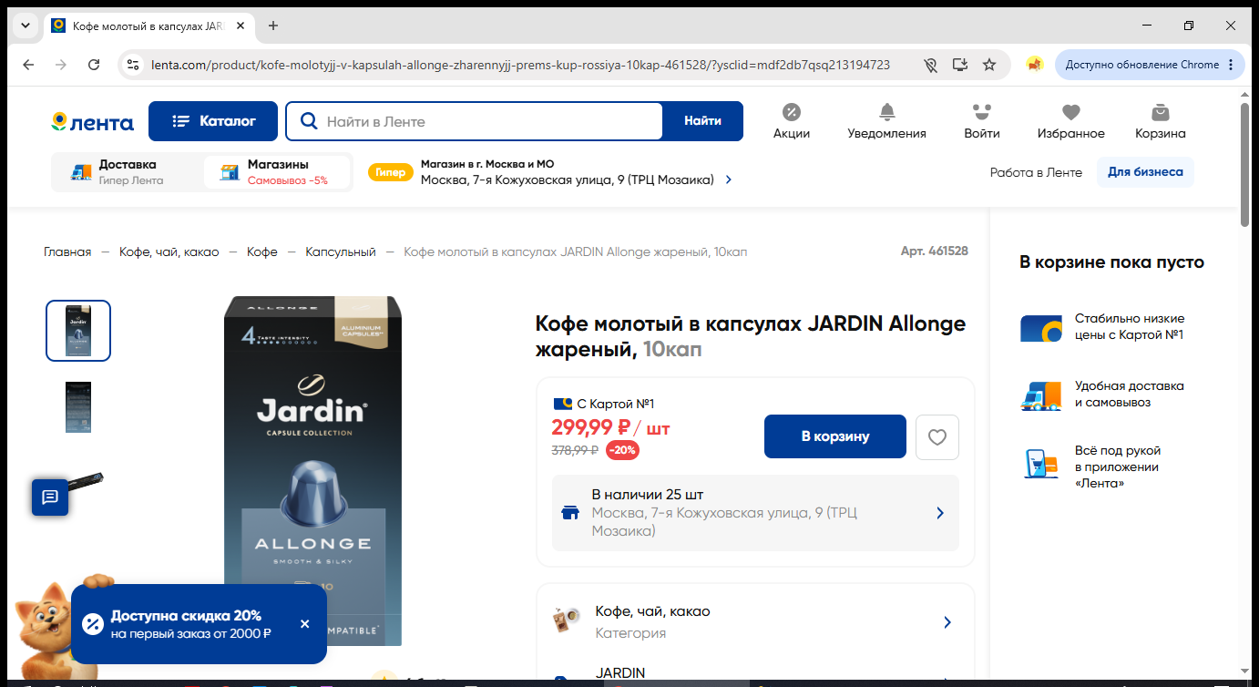Click the install app icon in address bar
1259x687 pixels.
(x=959, y=65)
